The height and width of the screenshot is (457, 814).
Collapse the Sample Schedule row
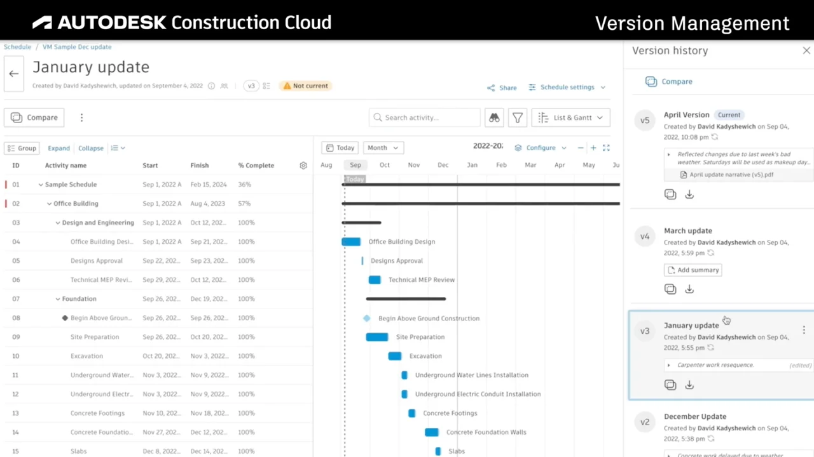pyautogui.click(x=41, y=185)
